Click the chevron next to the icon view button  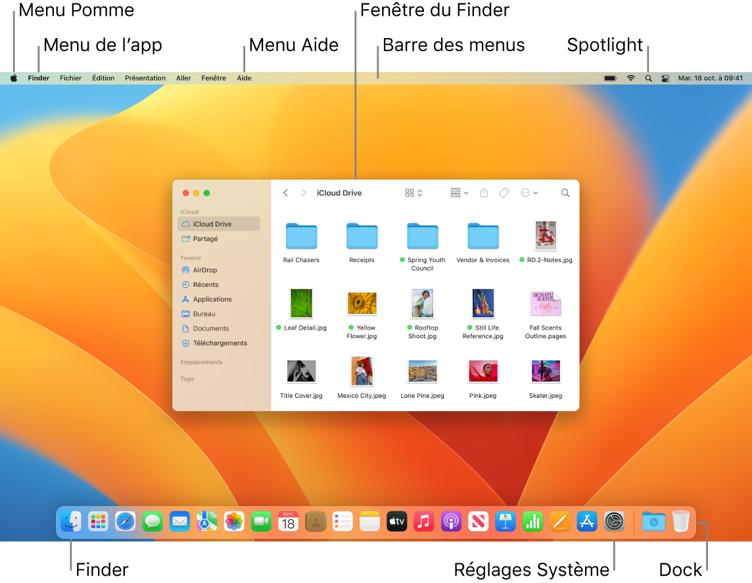[x=419, y=192]
